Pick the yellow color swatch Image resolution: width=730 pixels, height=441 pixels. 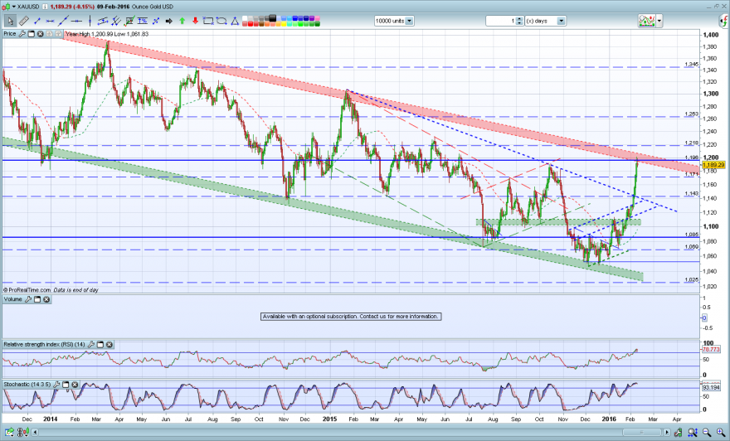coord(284,24)
